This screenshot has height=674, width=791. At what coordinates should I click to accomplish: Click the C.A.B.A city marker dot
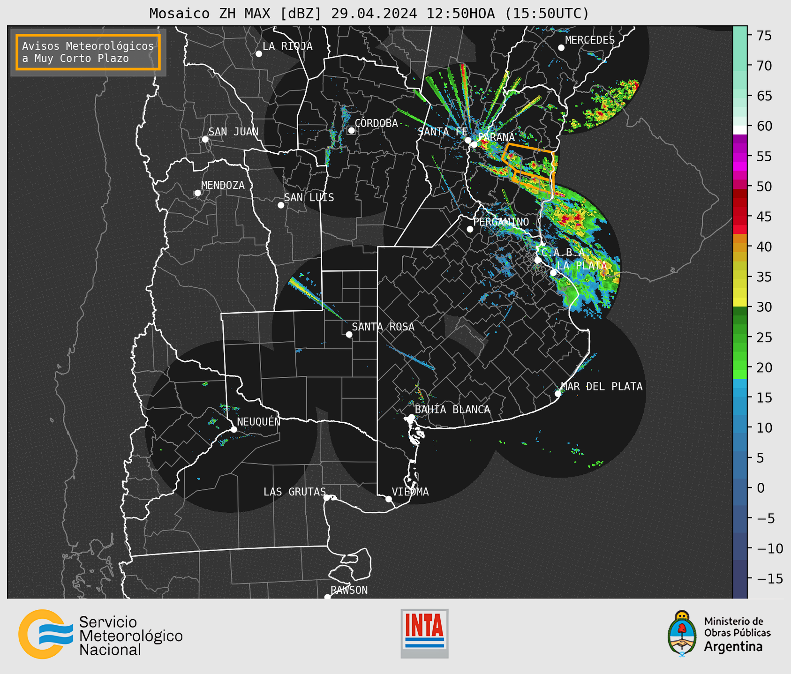(538, 260)
